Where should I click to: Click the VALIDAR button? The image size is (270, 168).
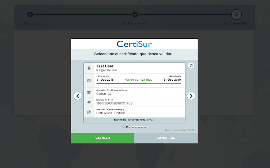coord(103,138)
